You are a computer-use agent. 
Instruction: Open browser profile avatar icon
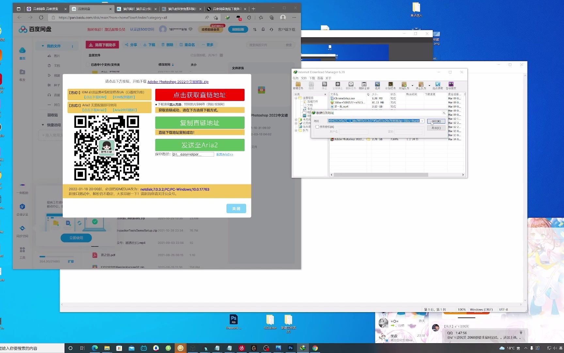click(283, 17)
